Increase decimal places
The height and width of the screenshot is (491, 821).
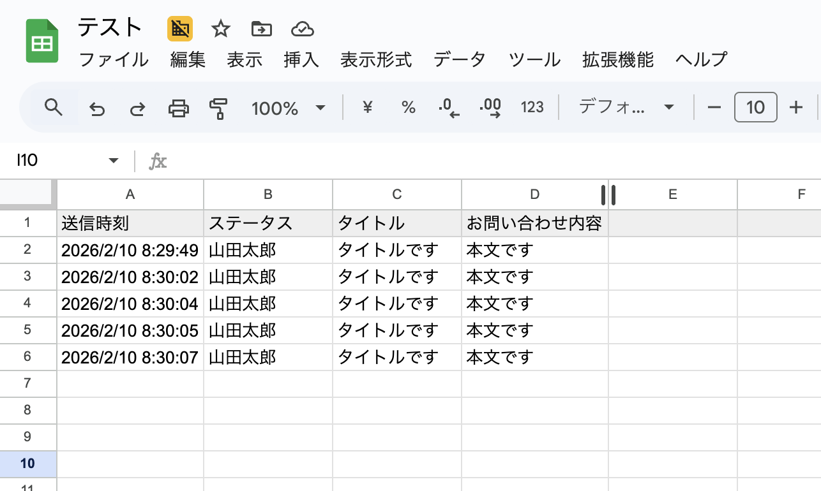coord(490,108)
